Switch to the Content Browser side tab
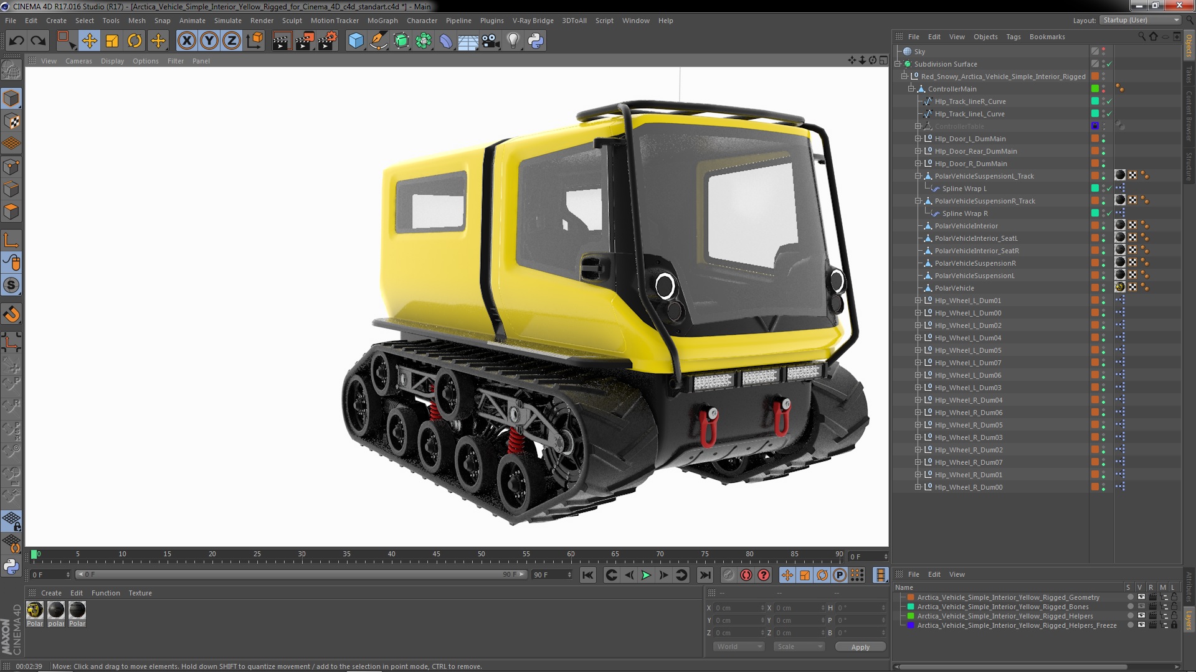1196x672 pixels. 1189,116
